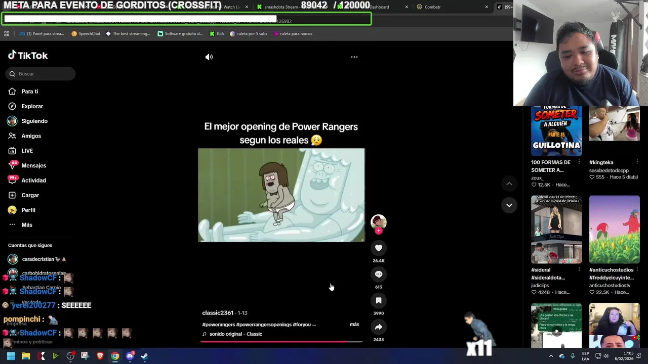The height and width of the screenshot is (364, 648).
Task: Open 'ruleta para narcos' bookmark
Action: pos(293,34)
